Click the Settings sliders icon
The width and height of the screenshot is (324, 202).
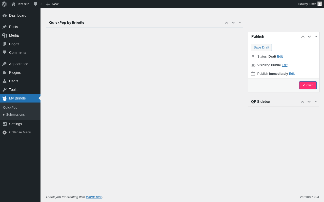point(5,124)
